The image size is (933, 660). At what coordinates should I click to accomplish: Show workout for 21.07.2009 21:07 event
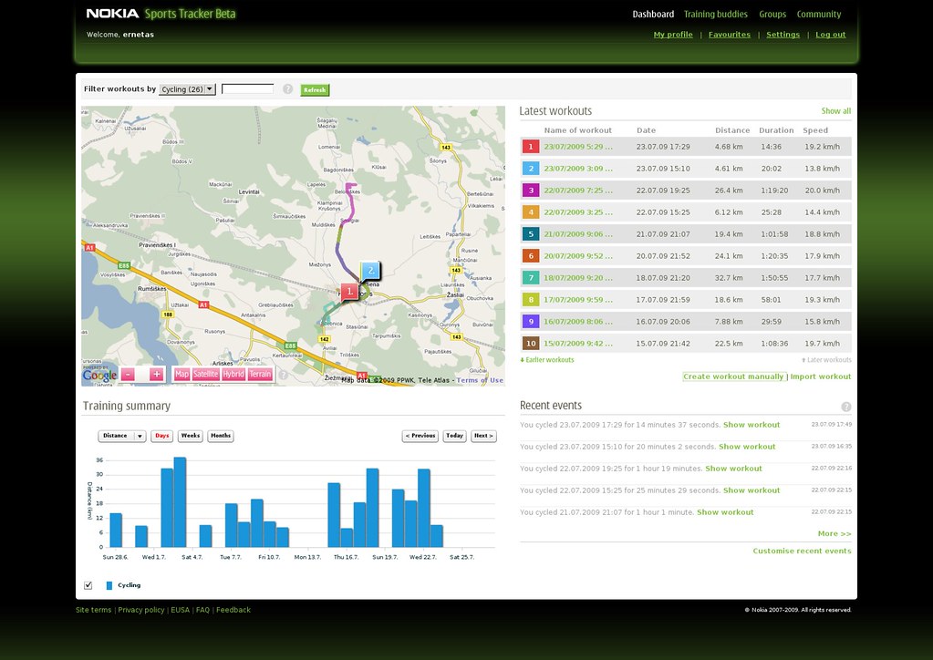pos(725,512)
